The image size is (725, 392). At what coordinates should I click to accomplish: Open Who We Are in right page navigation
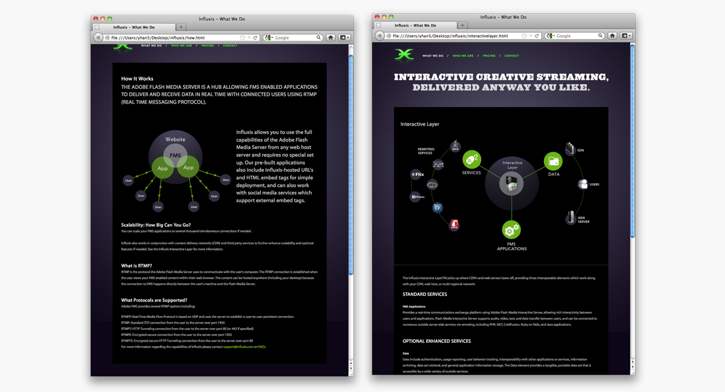click(x=463, y=56)
